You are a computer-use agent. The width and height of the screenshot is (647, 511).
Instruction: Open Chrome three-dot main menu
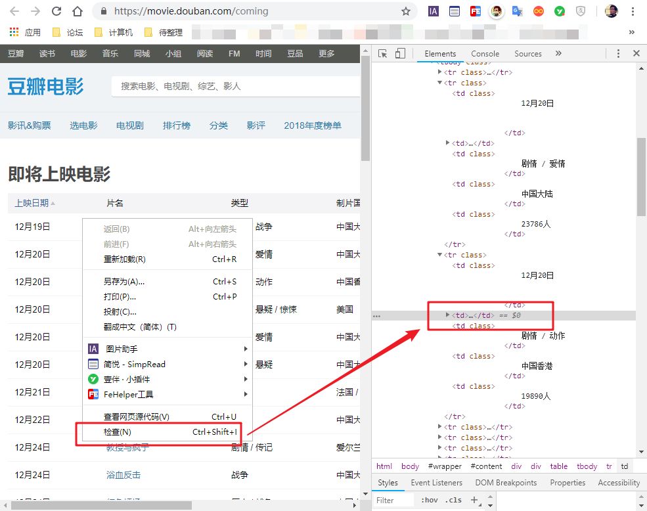(x=633, y=11)
